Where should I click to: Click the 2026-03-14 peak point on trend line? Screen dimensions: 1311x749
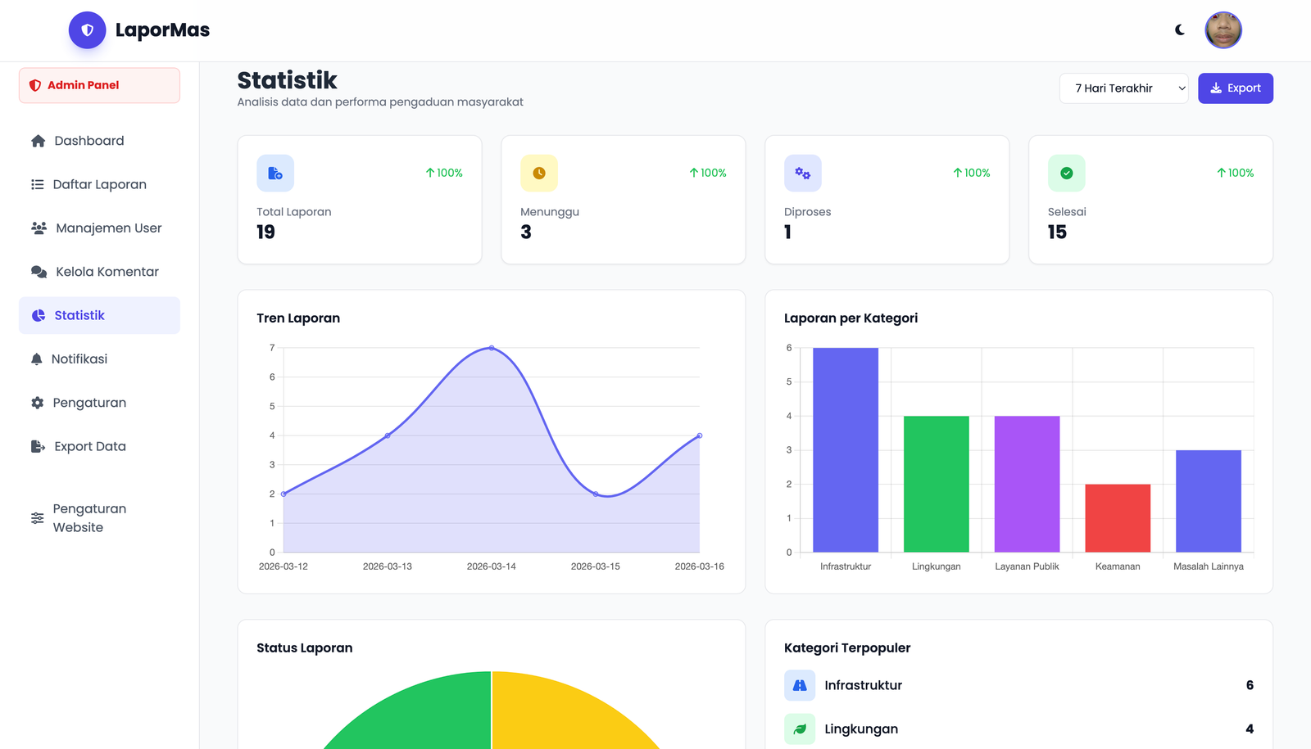pyautogui.click(x=492, y=348)
